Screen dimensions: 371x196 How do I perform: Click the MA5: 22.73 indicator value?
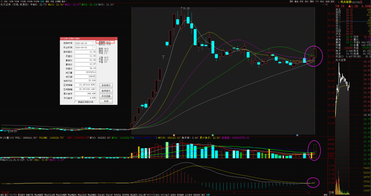[x=40, y=4]
